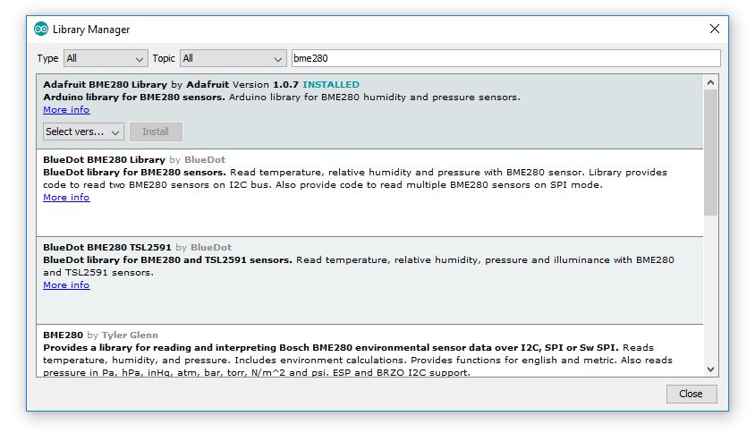
Task: Click the search field containing bme280
Action: 506,58
